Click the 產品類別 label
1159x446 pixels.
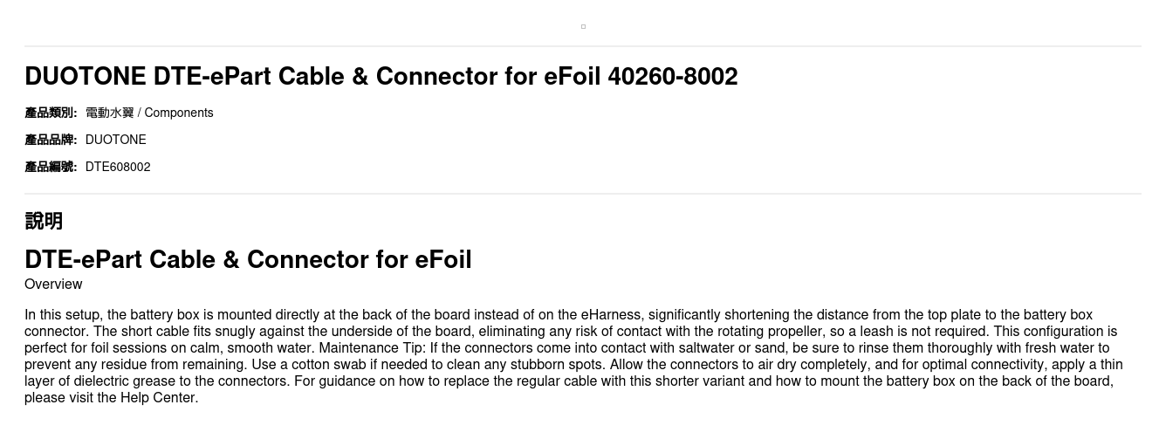pyautogui.click(x=51, y=113)
